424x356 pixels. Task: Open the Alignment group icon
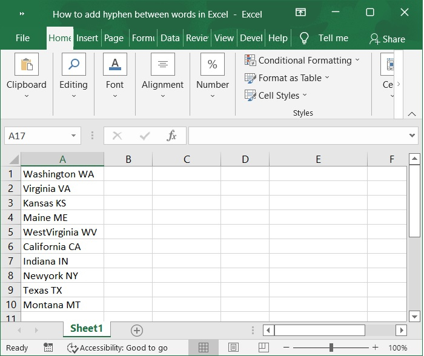[162, 65]
